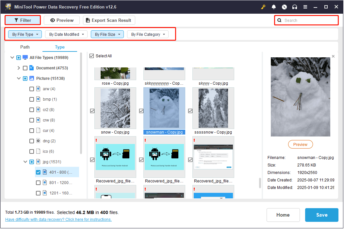Click the search magnifier icon
This screenshot has width=344, height=229.
point(279,20)
